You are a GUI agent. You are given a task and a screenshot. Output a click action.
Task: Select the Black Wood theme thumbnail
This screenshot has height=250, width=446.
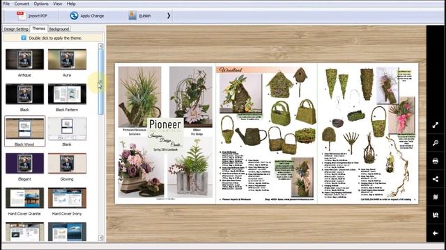click(x=25, y=128)
